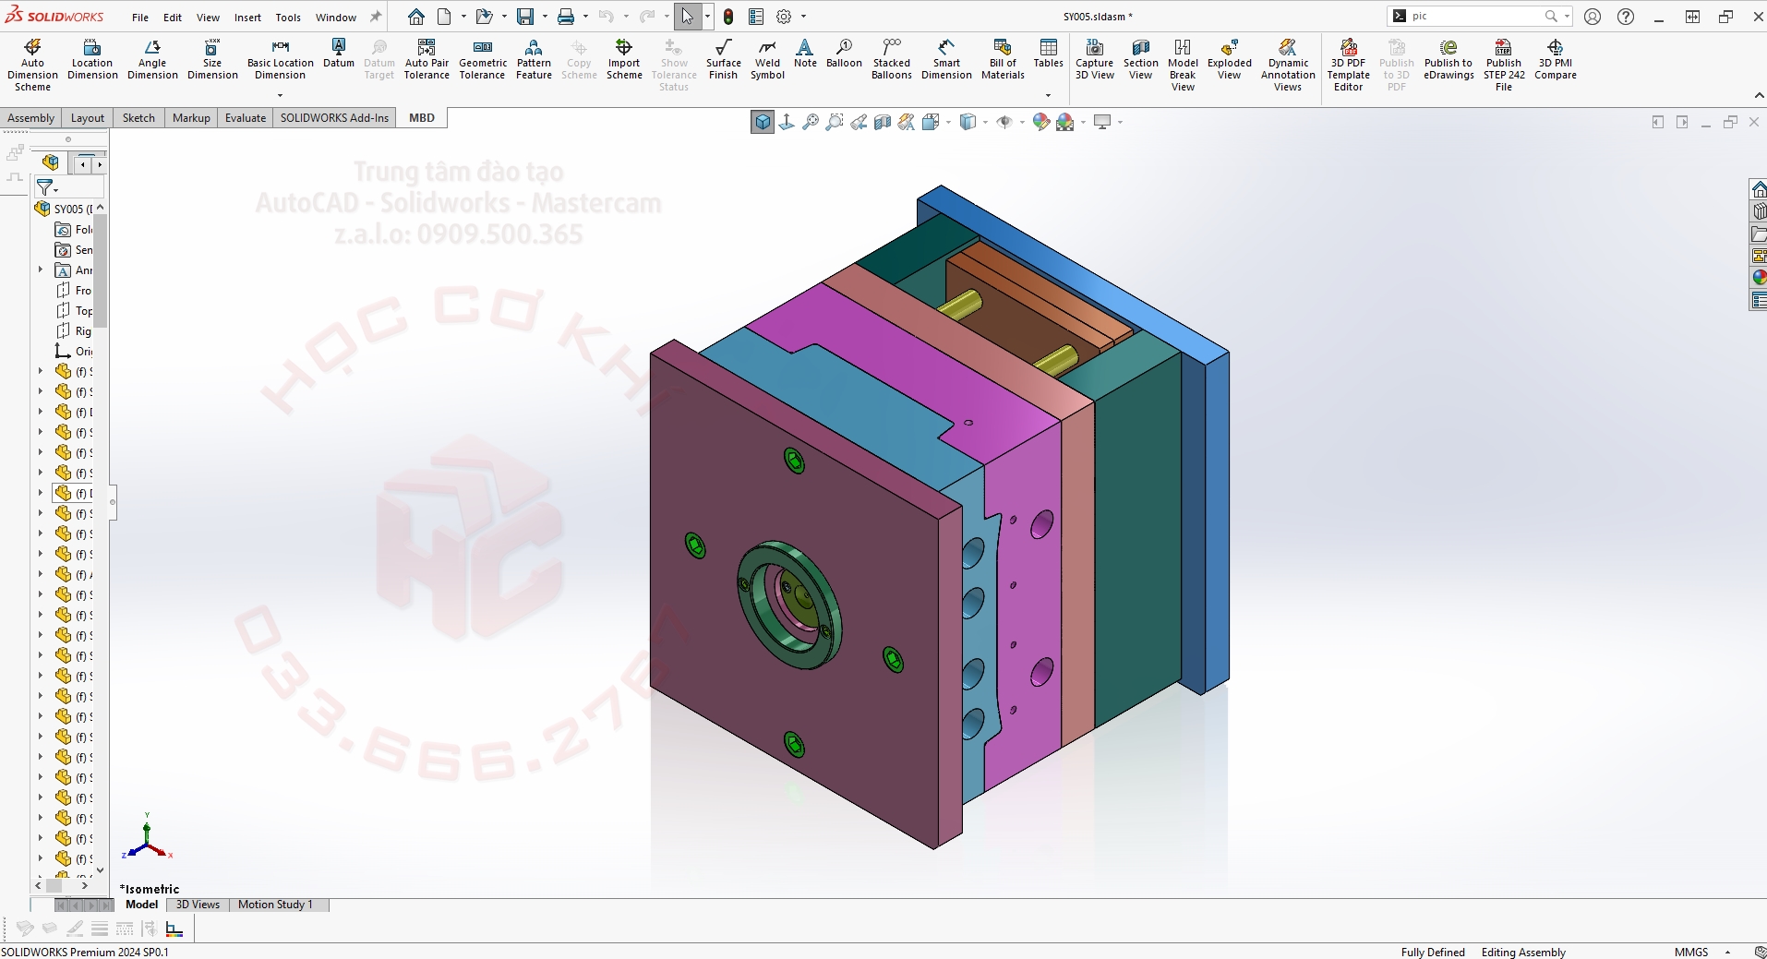
Task: Publish to eDrawings
Action: [x=1448, y=59]
